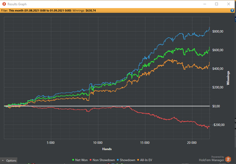The image size is (236, 164).
Task: Click the filter text 'This month'
Action: (16, 10)
